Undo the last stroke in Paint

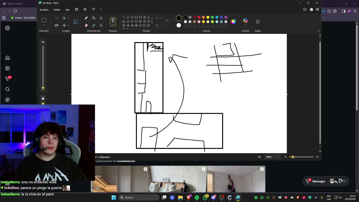(x=93, y=10)
